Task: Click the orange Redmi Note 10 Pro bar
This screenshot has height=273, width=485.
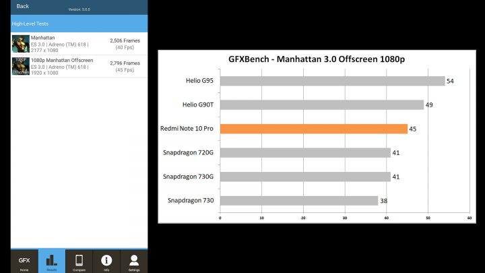Action: coord(314,129)
